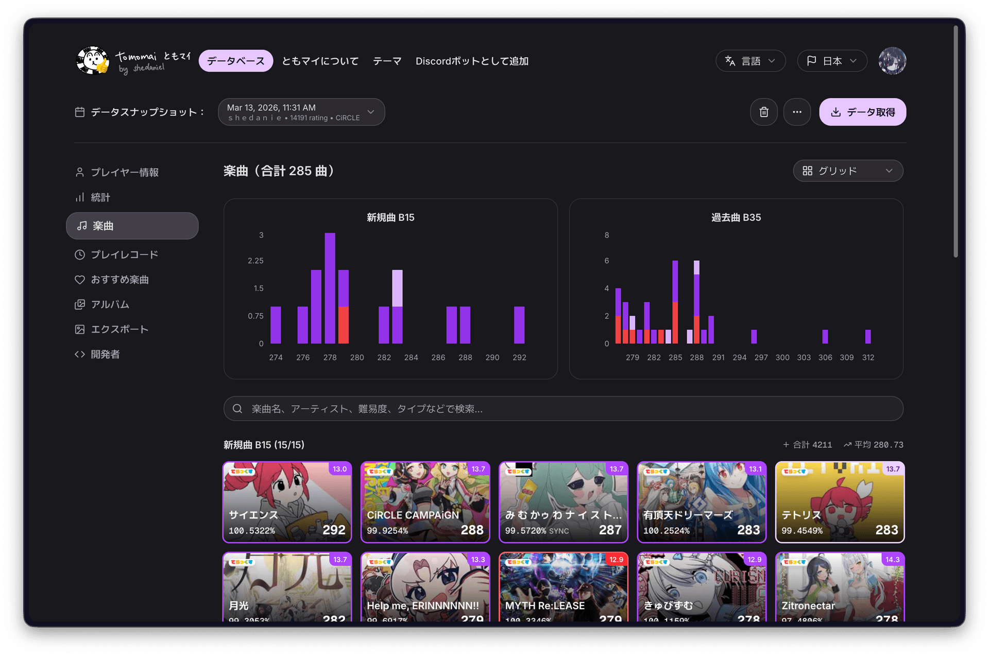Viewport: 989px width, 656px height.
Task: Open プレイレコード in sidebar
Action: click(x=124, y=255)
